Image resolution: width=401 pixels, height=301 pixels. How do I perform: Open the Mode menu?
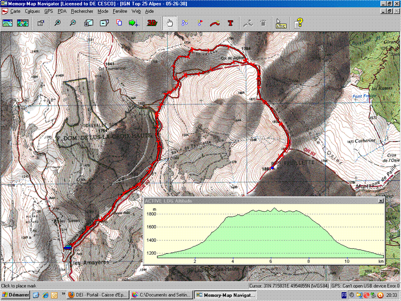coord(103,11)
